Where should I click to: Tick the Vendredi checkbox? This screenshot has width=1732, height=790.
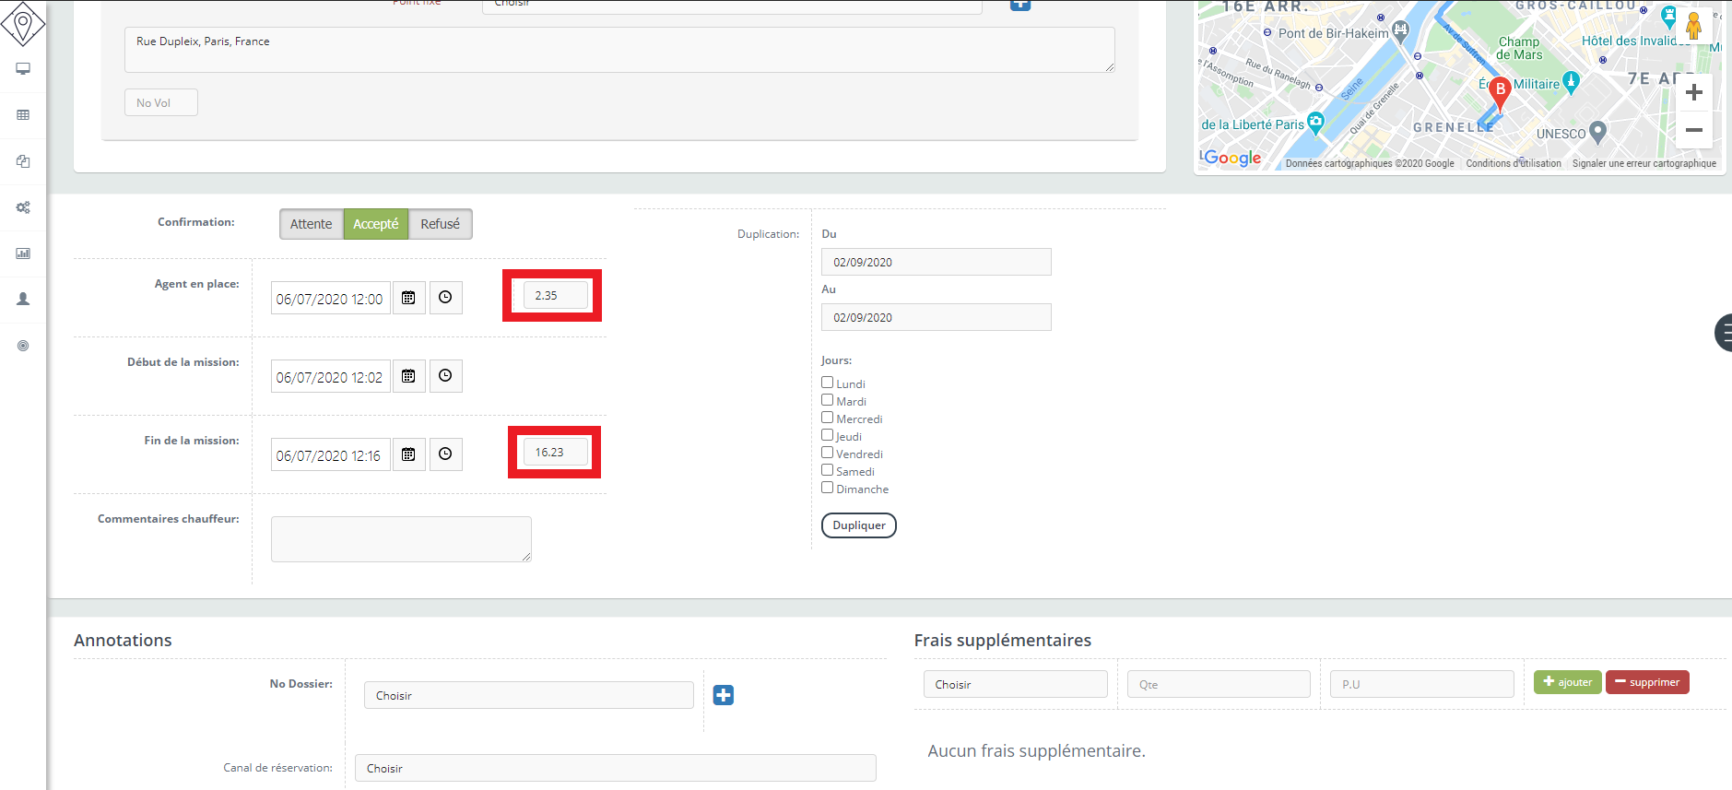tap(828, 453)
